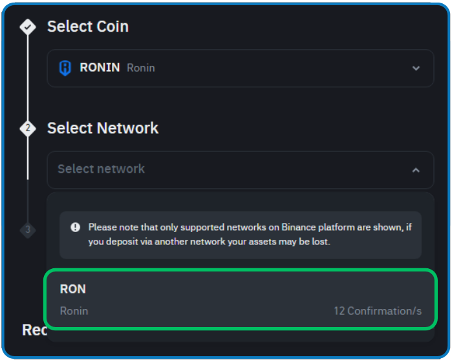452x362 pixels.
Task: Click the Select network placeholder field
Action: 241,170
